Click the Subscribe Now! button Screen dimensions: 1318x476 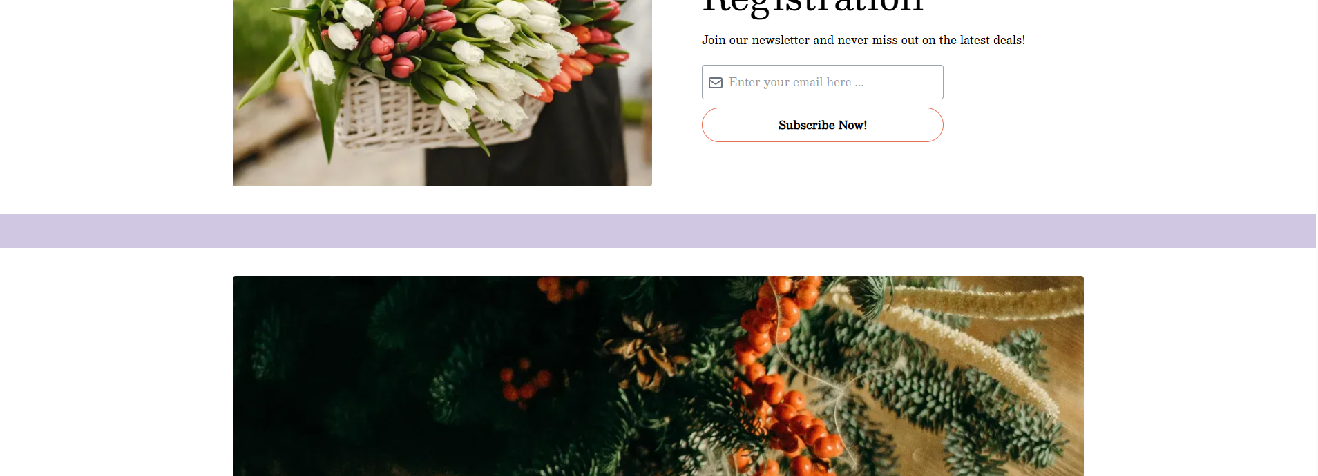point(822,125)
